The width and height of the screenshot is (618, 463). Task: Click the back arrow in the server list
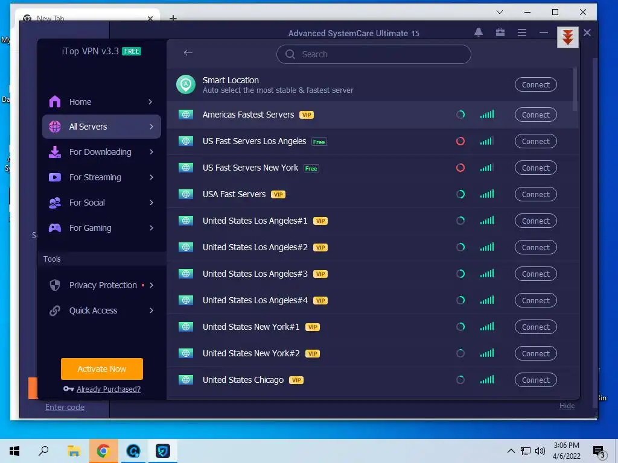pos(188,53)
